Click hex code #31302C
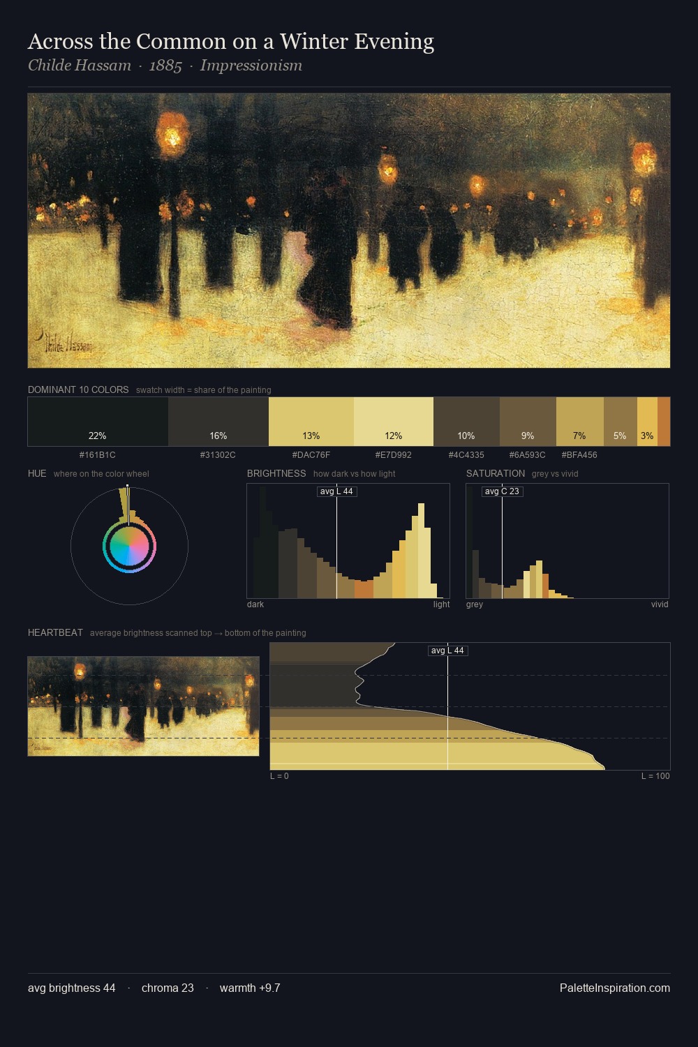The height and width of the screenshot is (1047, 698). [218, 455]
